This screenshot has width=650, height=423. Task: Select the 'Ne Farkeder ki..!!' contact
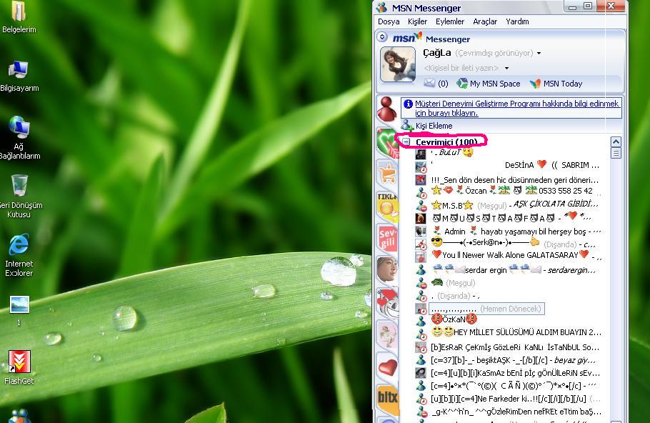click(516, 399)
